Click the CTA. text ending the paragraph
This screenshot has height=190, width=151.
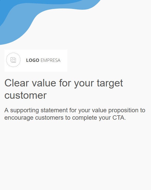[119, 118]
